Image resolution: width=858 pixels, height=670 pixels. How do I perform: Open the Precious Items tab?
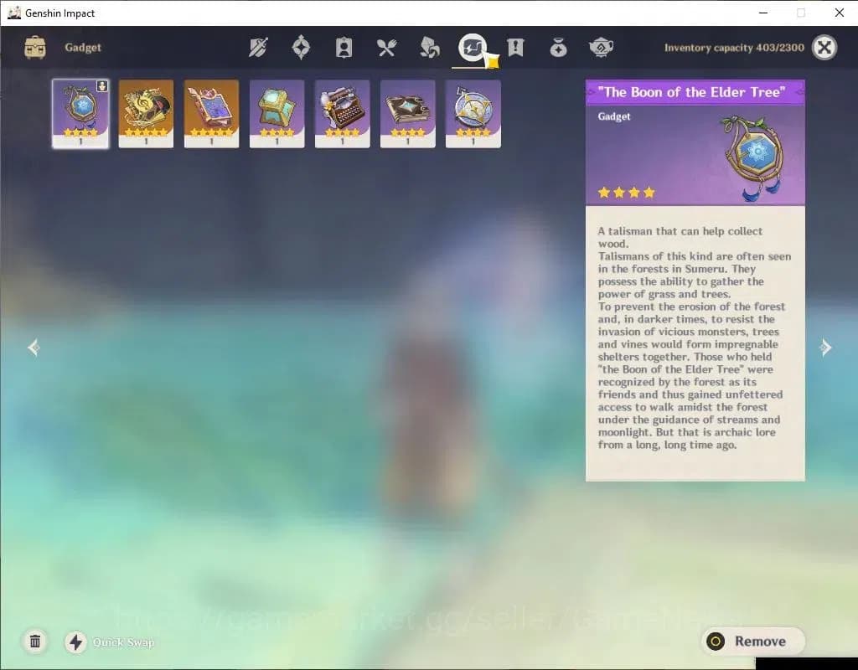tap(558, 48)
